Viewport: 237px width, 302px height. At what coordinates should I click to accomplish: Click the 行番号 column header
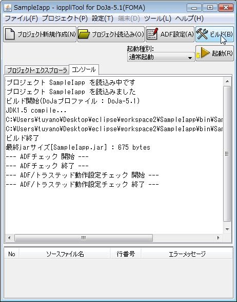point(126,254)
